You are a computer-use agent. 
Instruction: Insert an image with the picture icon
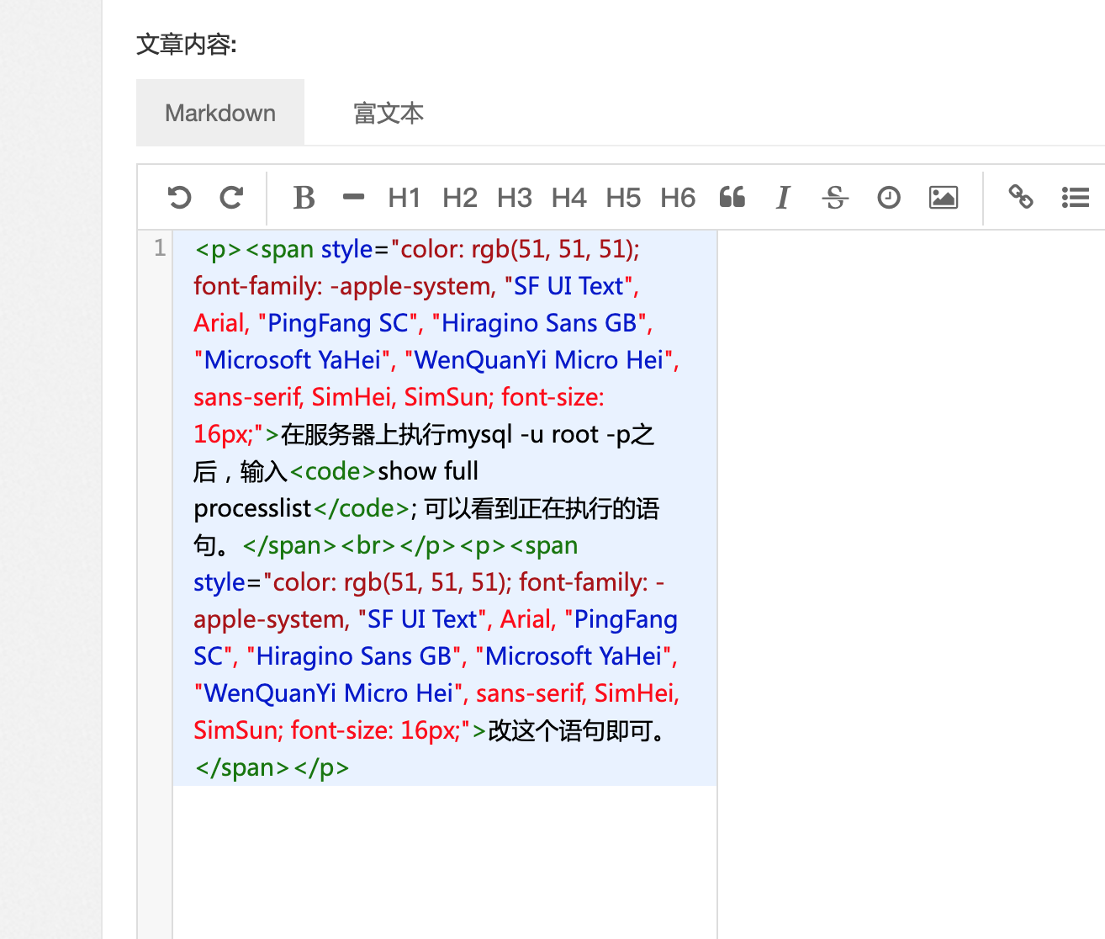944,198
